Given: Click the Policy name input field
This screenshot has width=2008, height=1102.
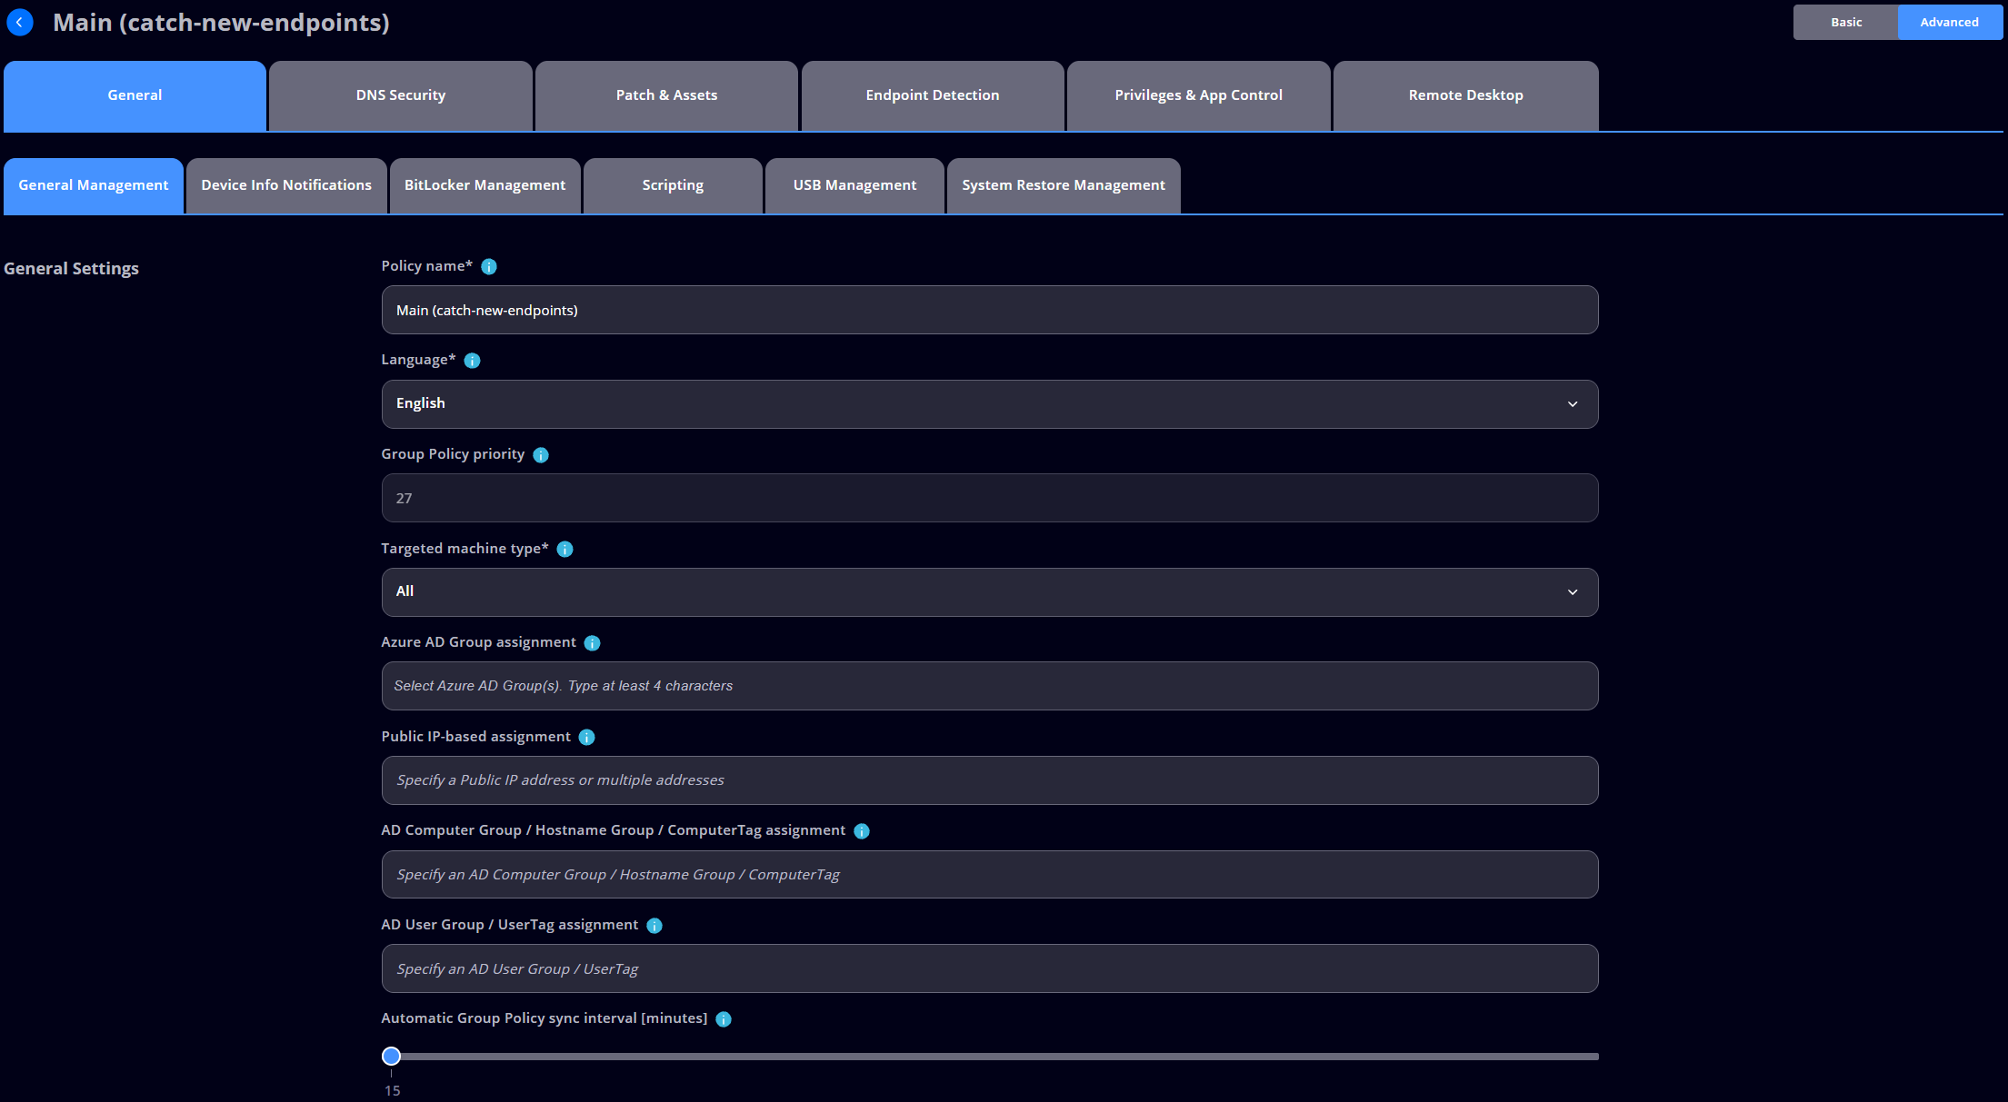Looking at the screenshot, I should (x=990, y=311).
